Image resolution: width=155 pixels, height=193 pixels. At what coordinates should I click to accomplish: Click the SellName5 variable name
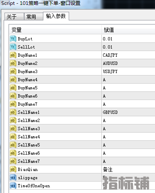(29, 145)
